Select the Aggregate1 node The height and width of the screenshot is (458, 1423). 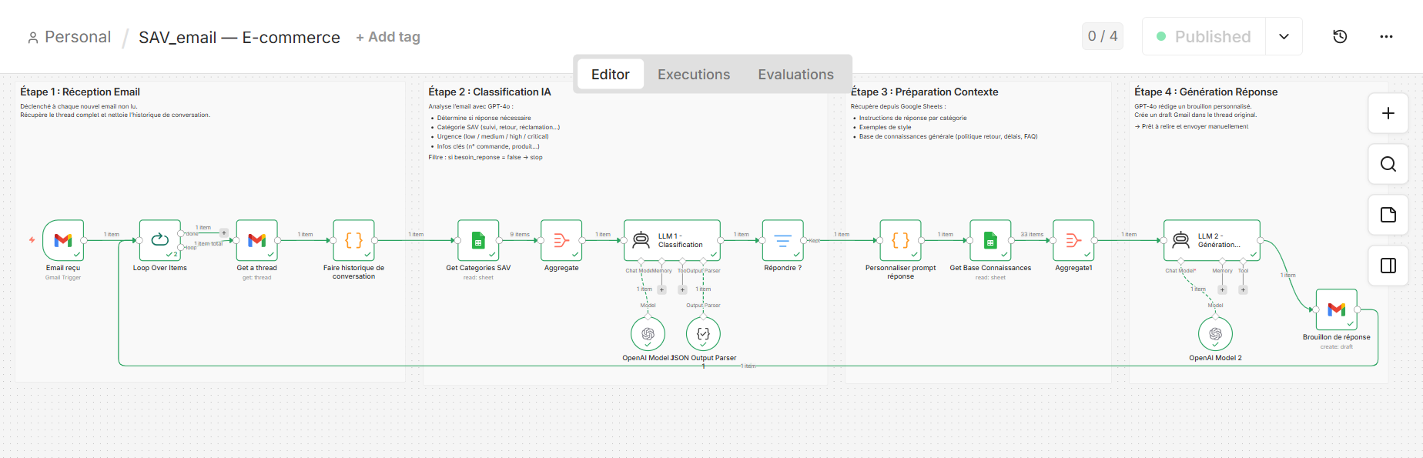coord(1073,240)
